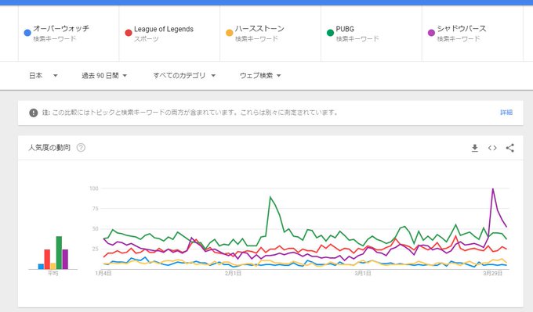
Task: Click the スポーツ subtitle under League of Legends
Action: click(x=146, y=39)
